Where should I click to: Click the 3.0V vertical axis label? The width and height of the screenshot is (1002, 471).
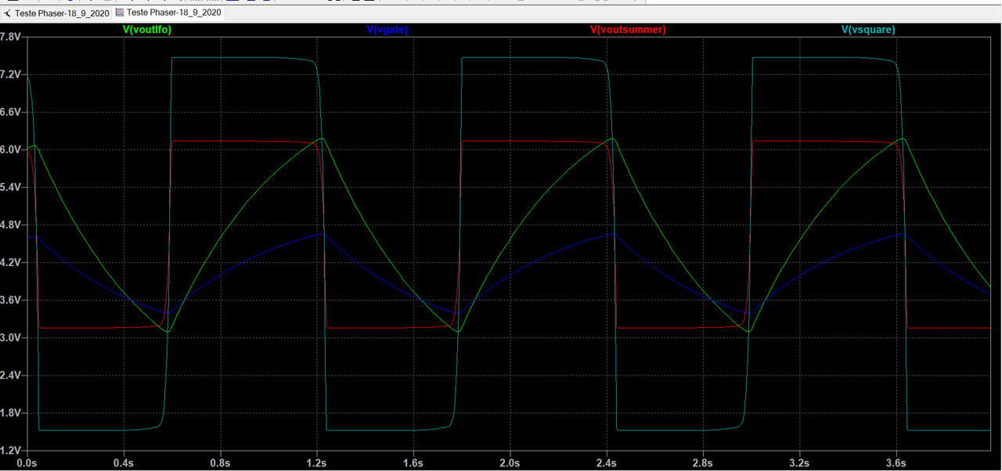click(11, 337)
